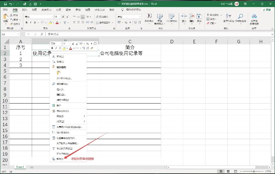Click Conditional Formatting icon

[x=149, y=17]
